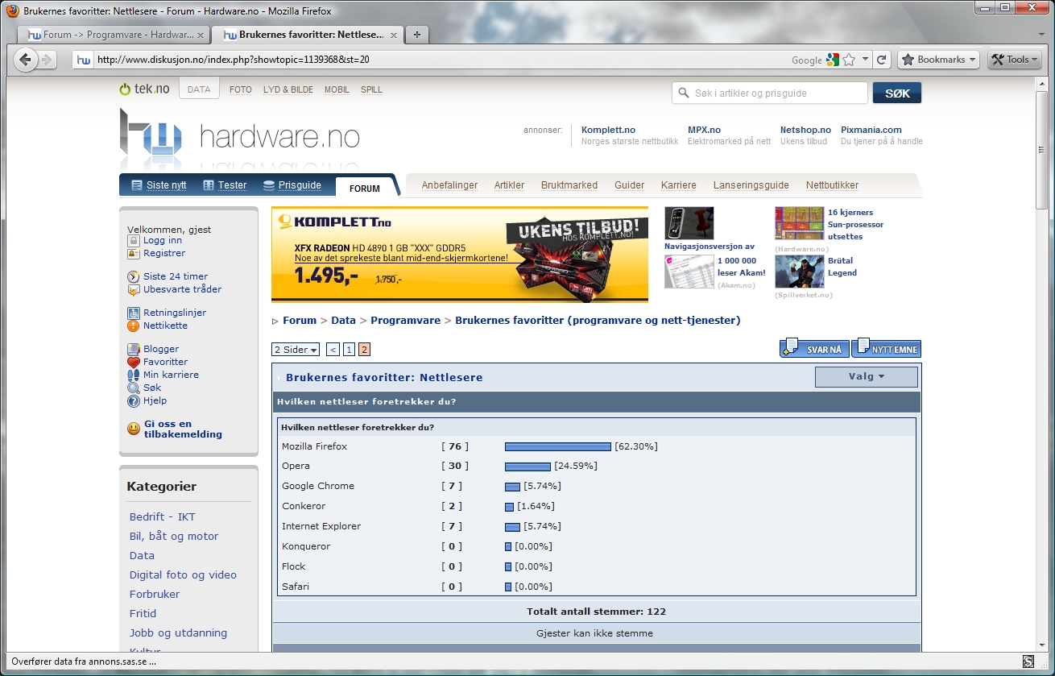This screenshot has height=676, width=1055.
Task: Open the Bedrift - IKT category
Action: [163, 516]
